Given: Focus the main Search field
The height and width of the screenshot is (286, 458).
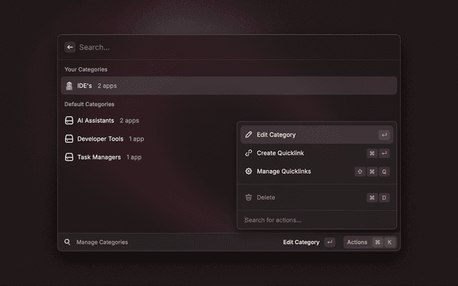Looking at the screenshot, I should pyautogui.click(x=229, y=47).
